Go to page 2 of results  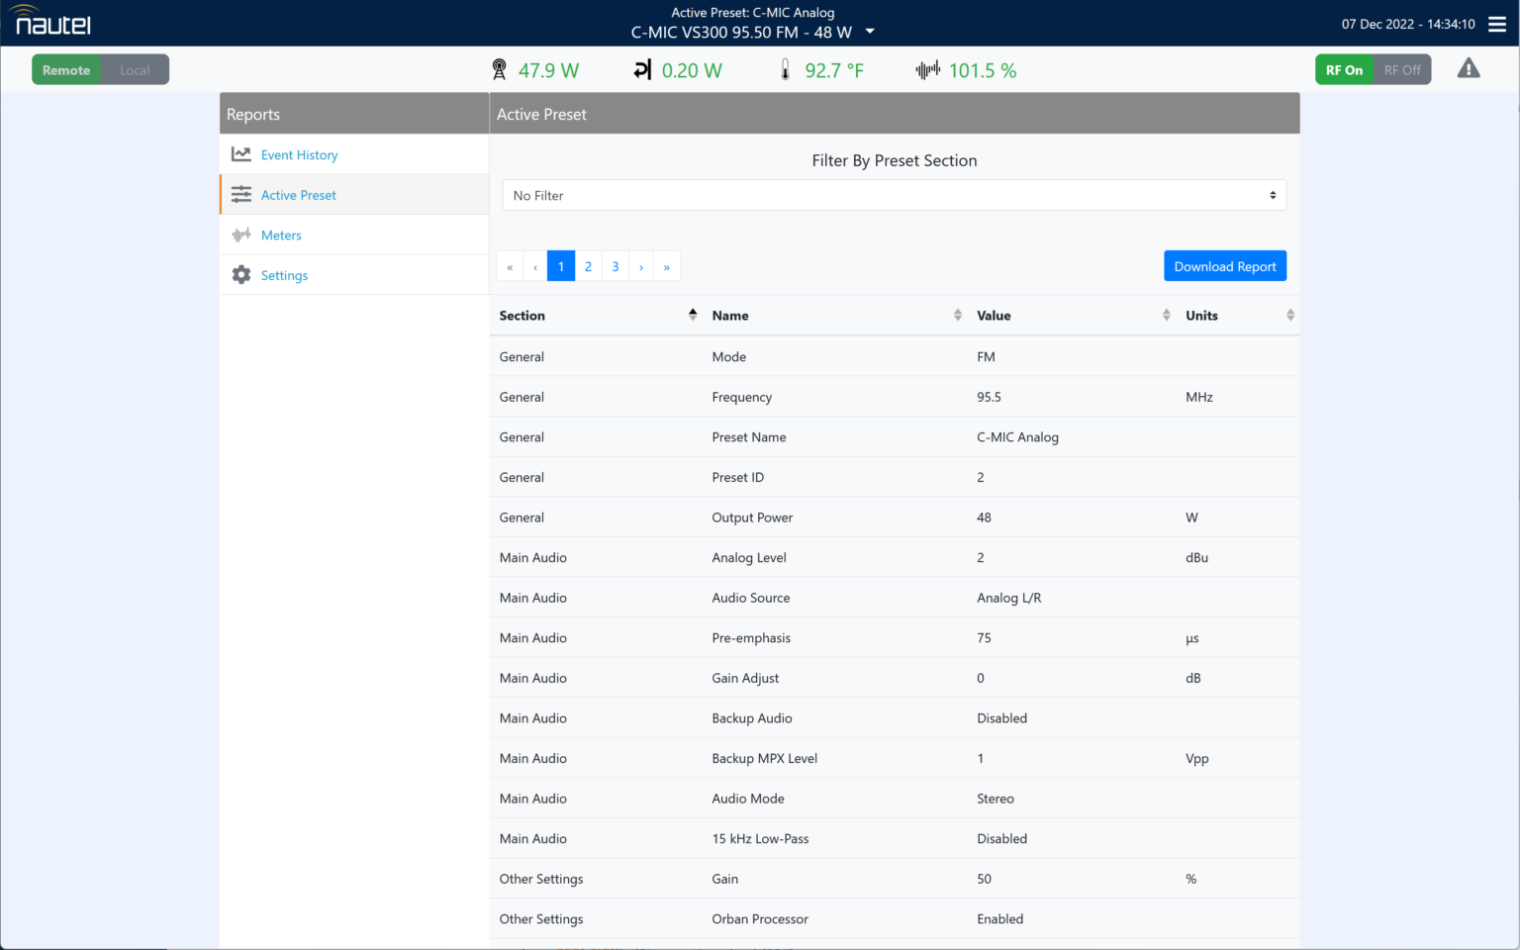coord(588,267)
